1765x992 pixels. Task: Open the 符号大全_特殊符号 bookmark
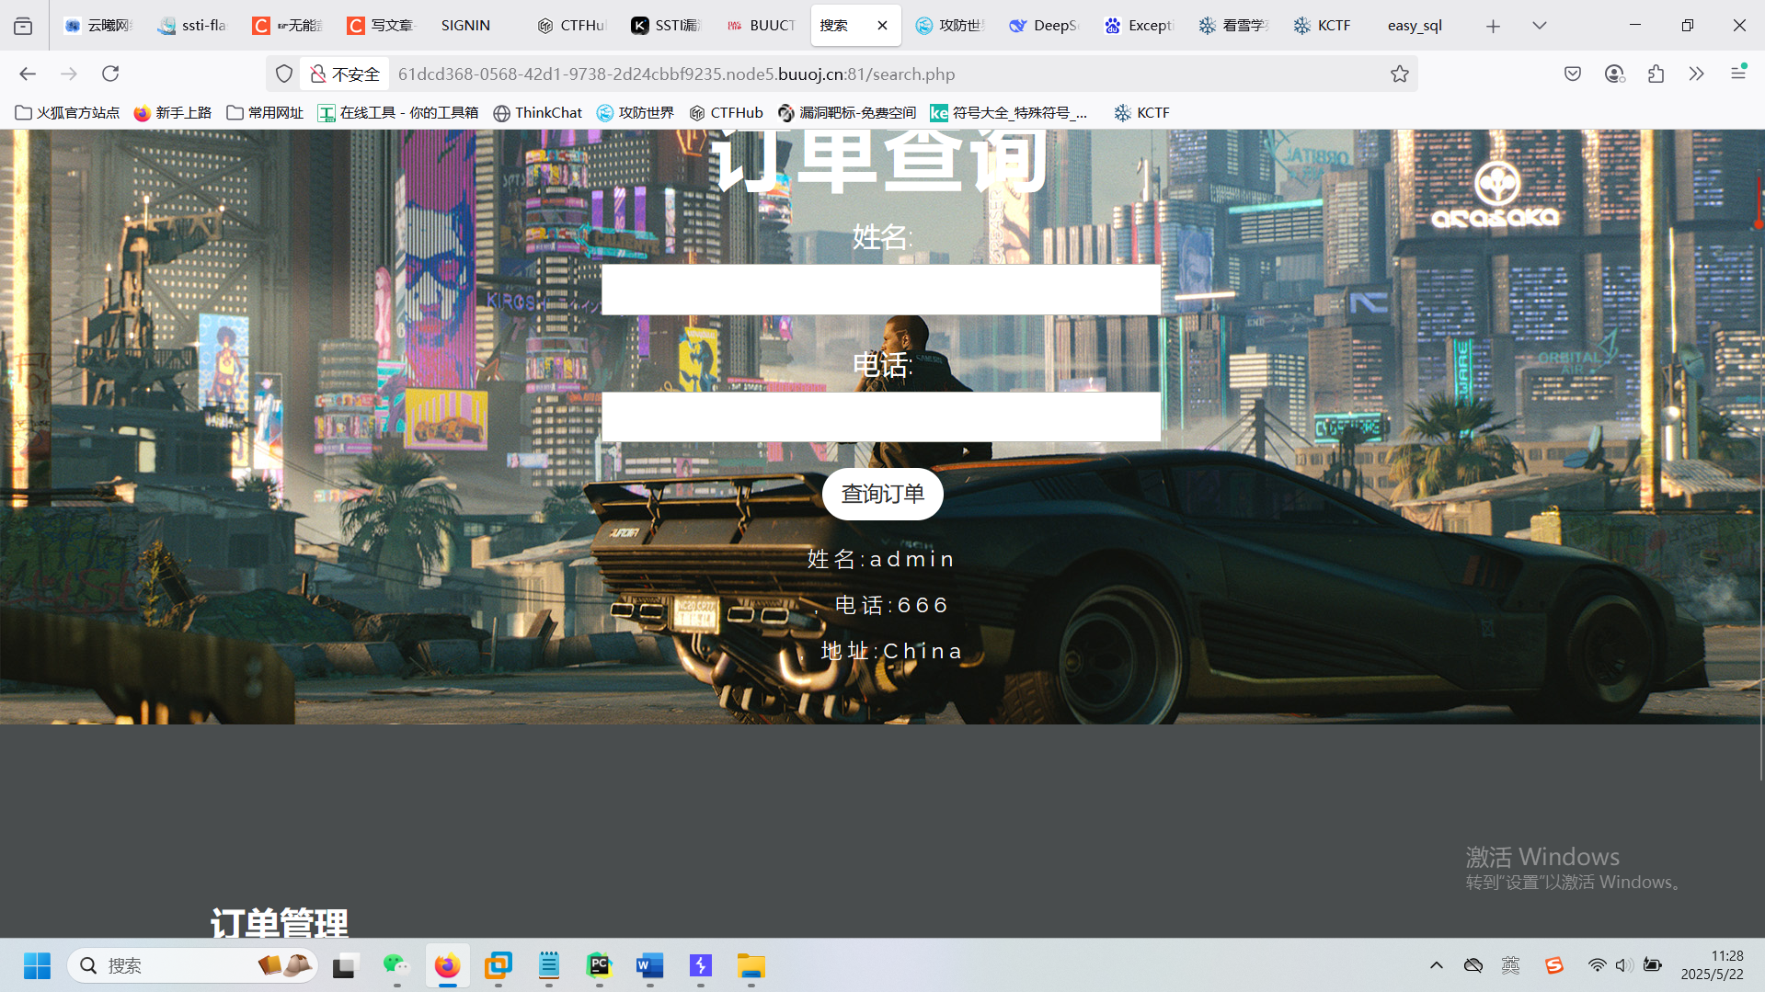click(1009, 113)
